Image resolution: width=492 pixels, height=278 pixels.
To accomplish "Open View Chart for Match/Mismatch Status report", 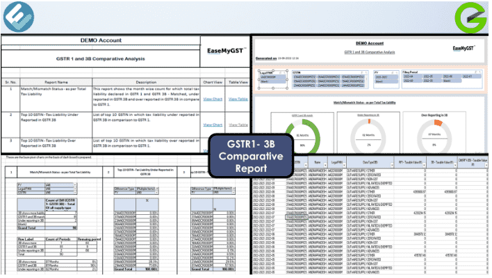I will click(212, 100).
